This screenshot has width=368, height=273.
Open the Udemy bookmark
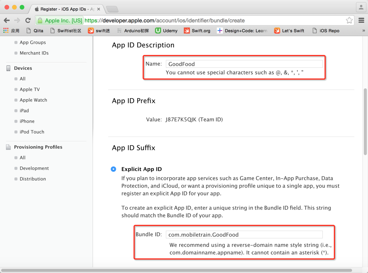tap(166, 31)
